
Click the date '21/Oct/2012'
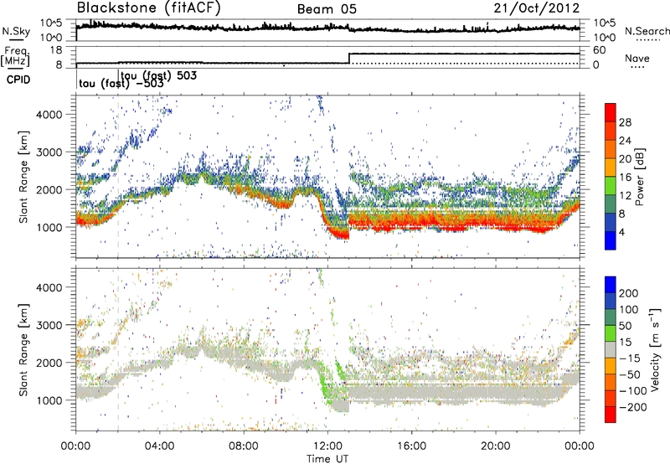[x=537, y=8]
